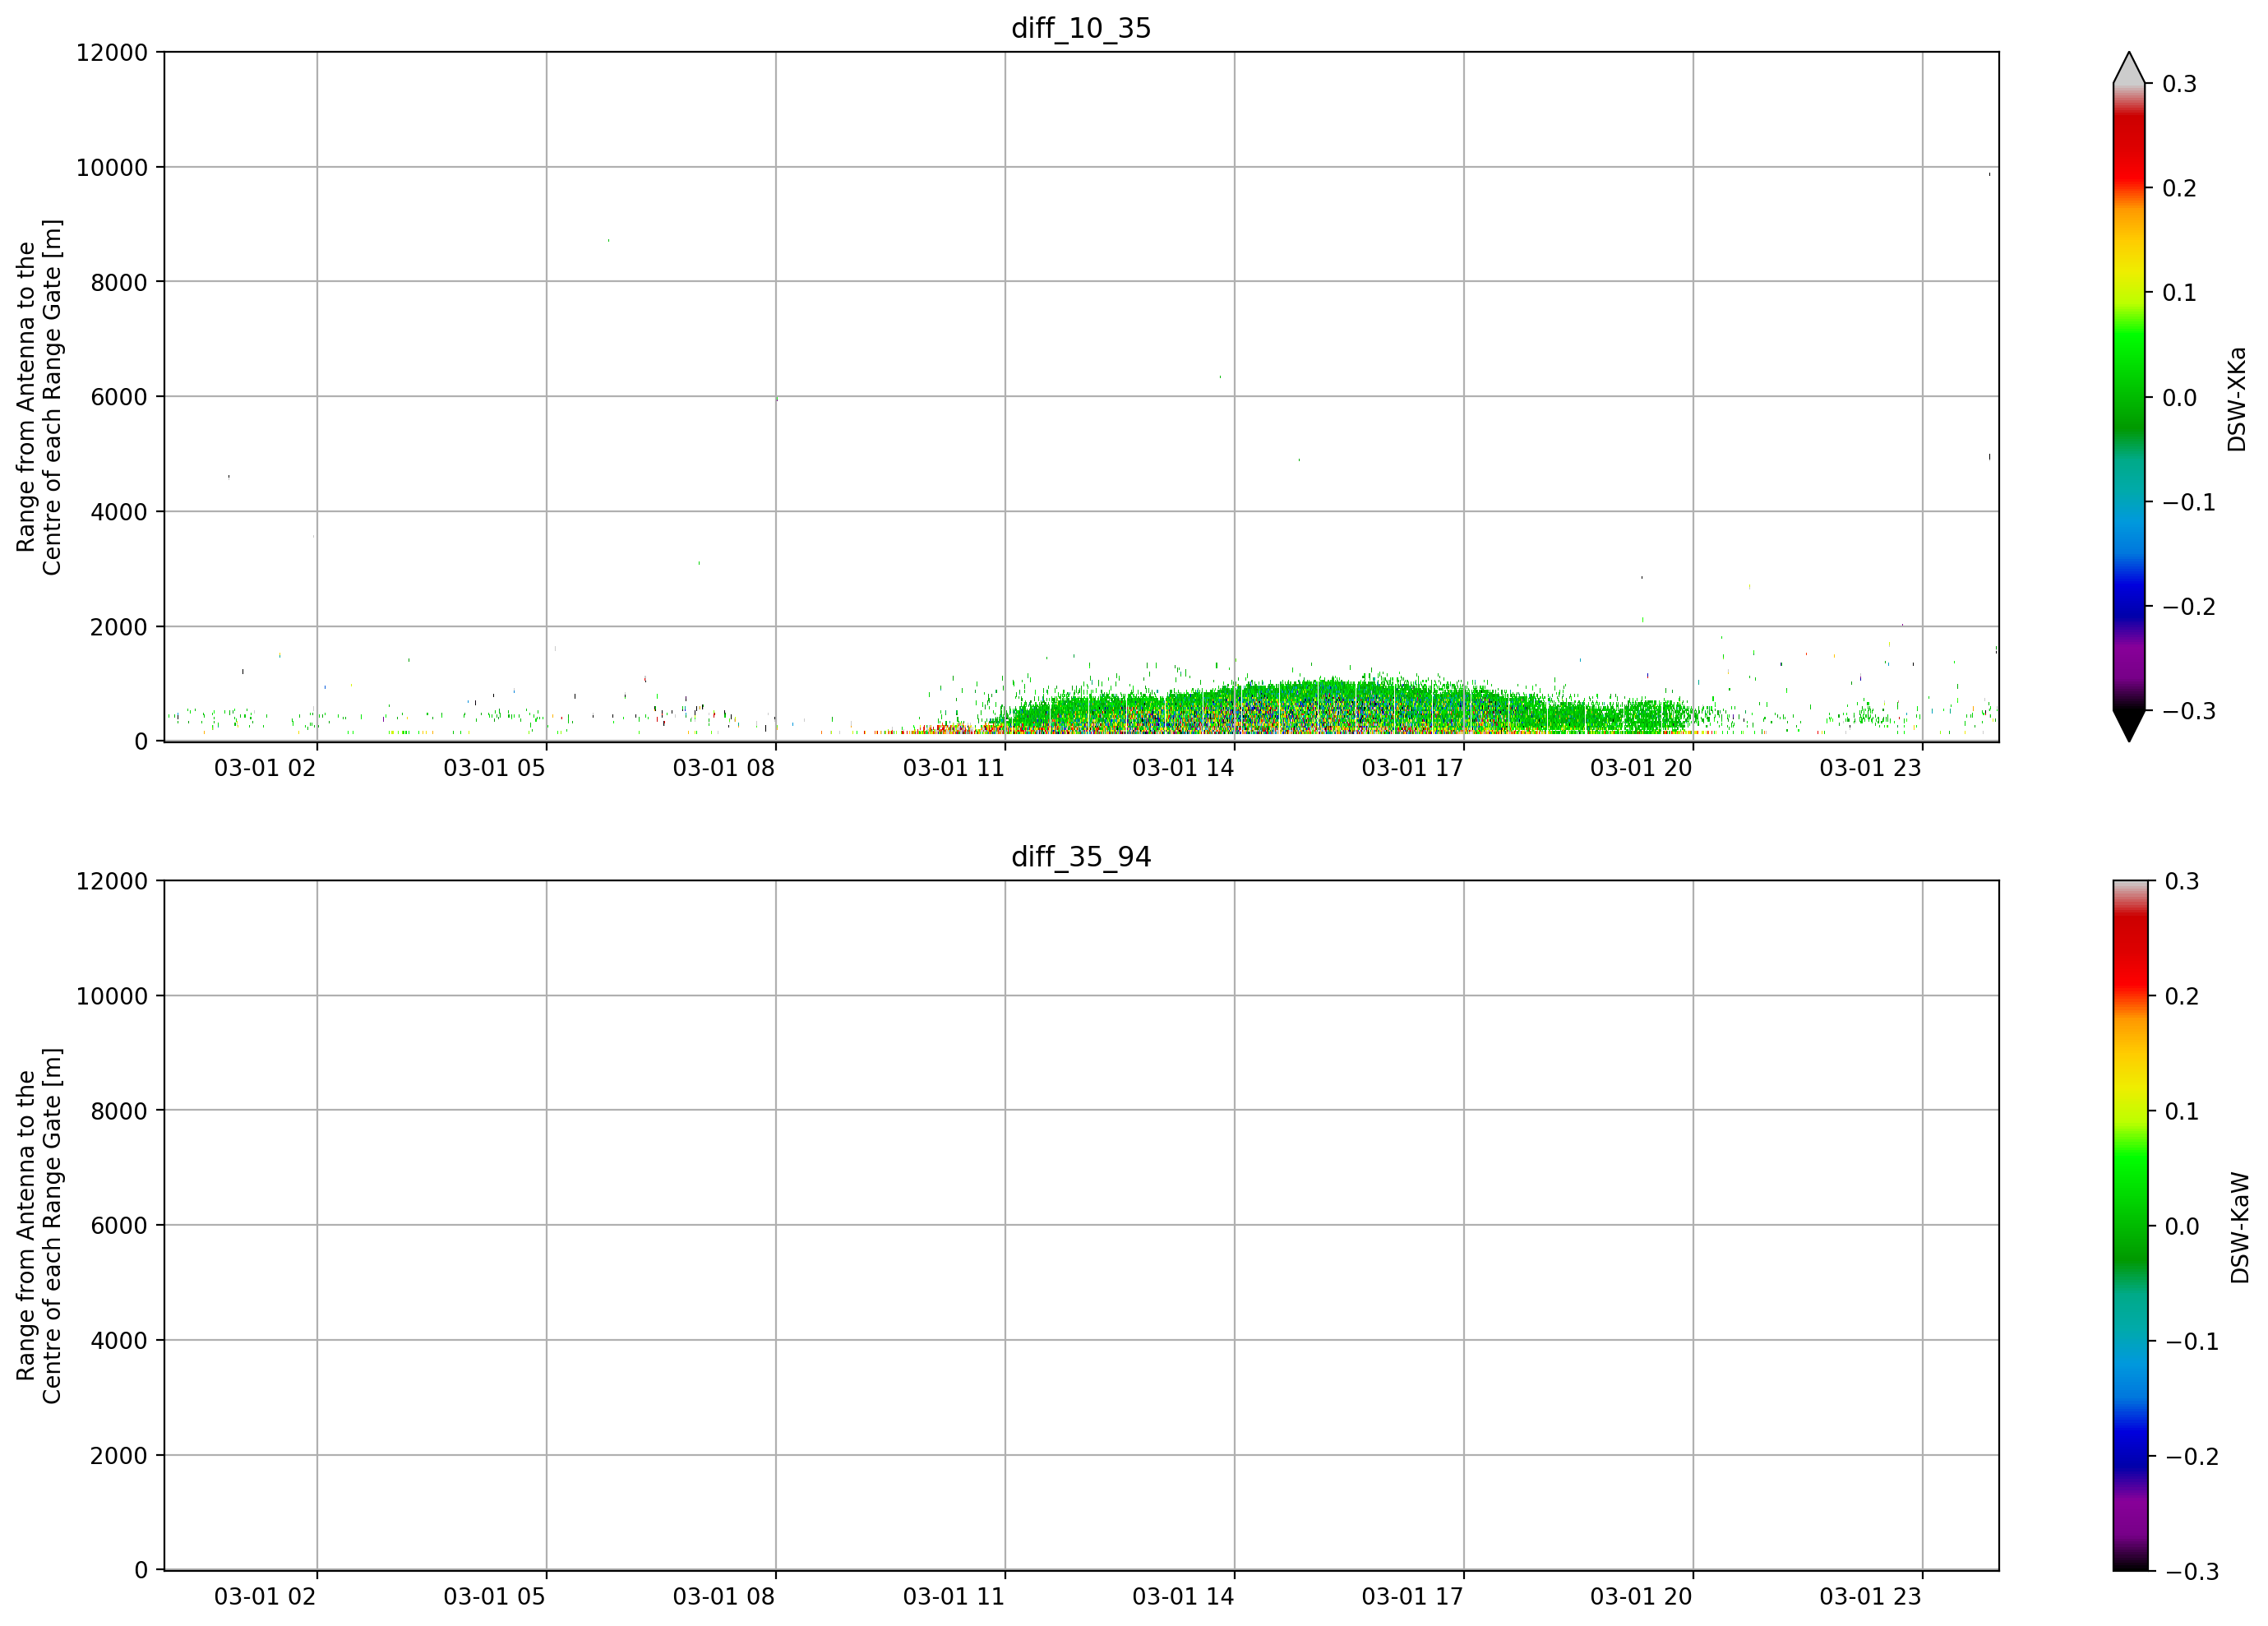The width and height of the screenshot is (2268, 1626).
Task: Click the upper DSW-XKa colorbar gradient
Action: click(x=2129, y=397)
